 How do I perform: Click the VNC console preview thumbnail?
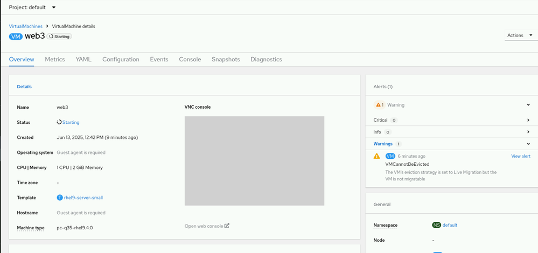(x=254, y=160)
